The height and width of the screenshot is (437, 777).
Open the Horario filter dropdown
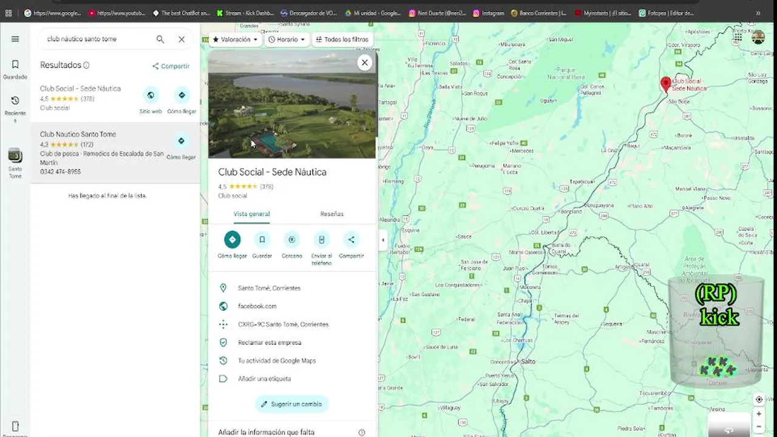(x=287, y=39)
